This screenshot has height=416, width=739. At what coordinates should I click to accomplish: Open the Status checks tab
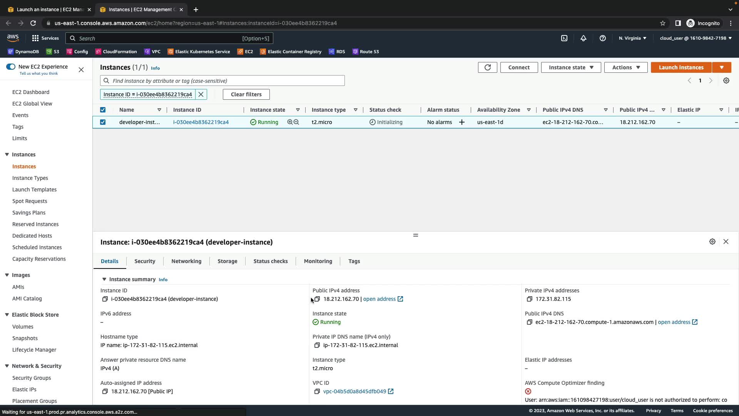pos(270,261)
